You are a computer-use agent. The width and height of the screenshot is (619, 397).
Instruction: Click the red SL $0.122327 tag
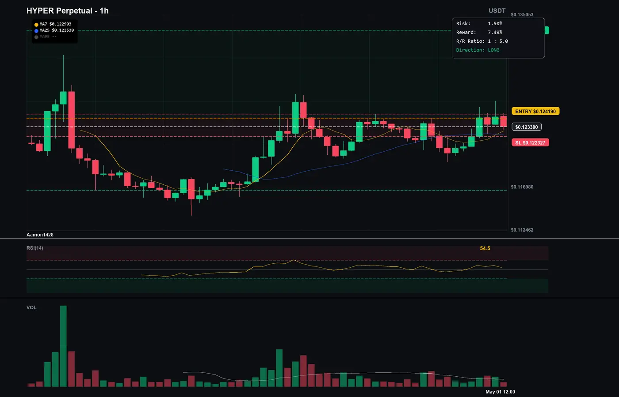coord(530,142)
